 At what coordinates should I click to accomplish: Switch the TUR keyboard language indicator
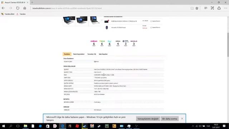pyautogui.click(x=208, y=126)
